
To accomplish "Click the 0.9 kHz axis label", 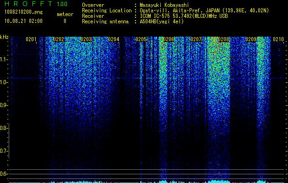I will click(x=3, y=105).
